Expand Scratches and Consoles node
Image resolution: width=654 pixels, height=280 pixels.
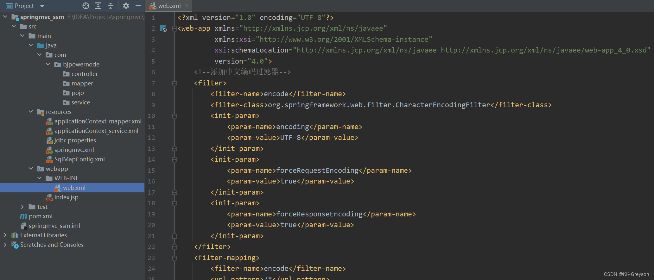click(x=5, y=245)
